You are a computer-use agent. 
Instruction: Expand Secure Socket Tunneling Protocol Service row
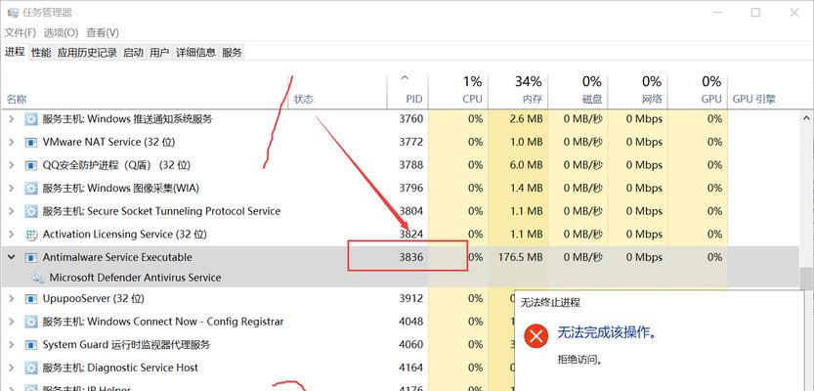tap(12, 211)
